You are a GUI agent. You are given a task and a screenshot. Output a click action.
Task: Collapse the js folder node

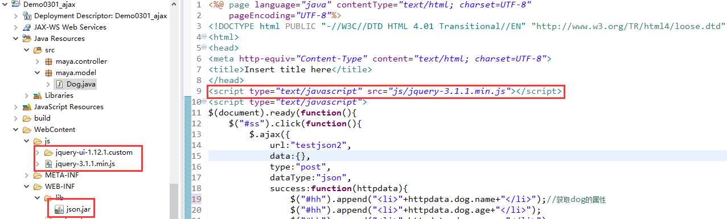27,141
